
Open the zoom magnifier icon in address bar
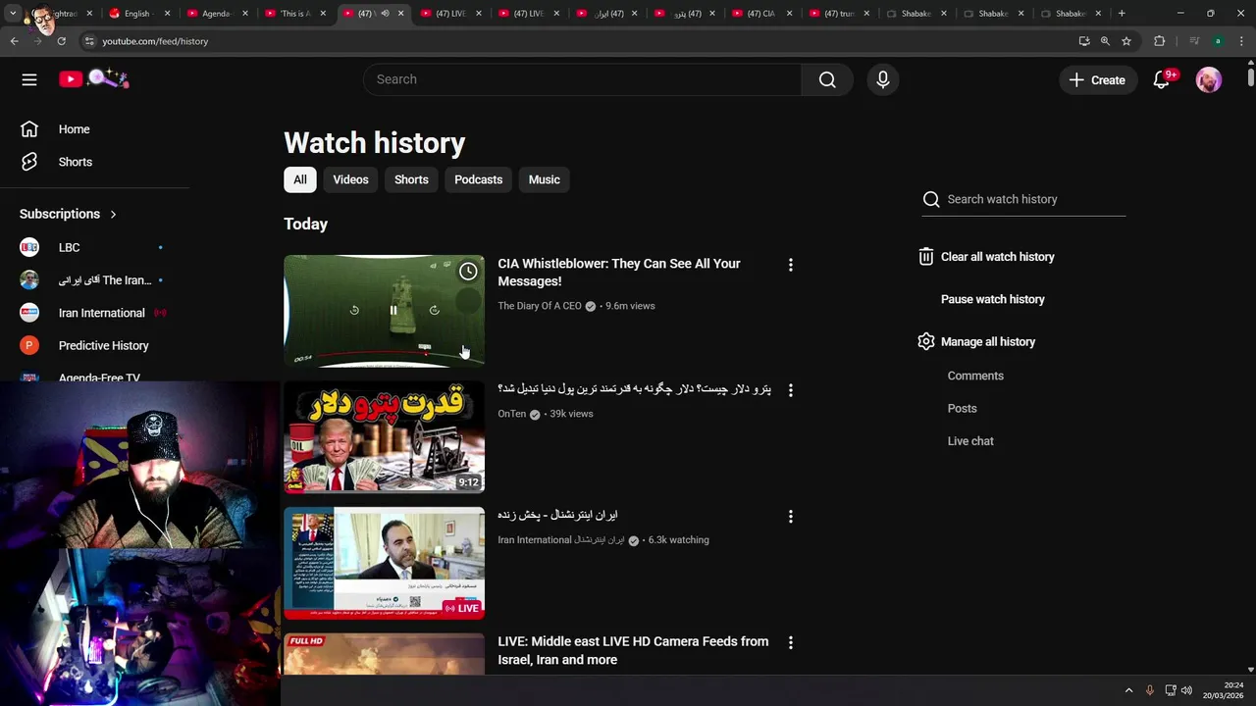pos(1105,41)
